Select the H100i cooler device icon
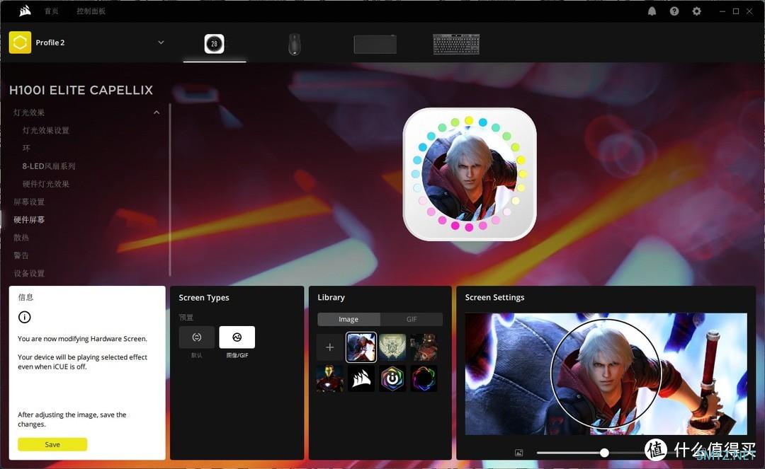 (x=214, y=44)
